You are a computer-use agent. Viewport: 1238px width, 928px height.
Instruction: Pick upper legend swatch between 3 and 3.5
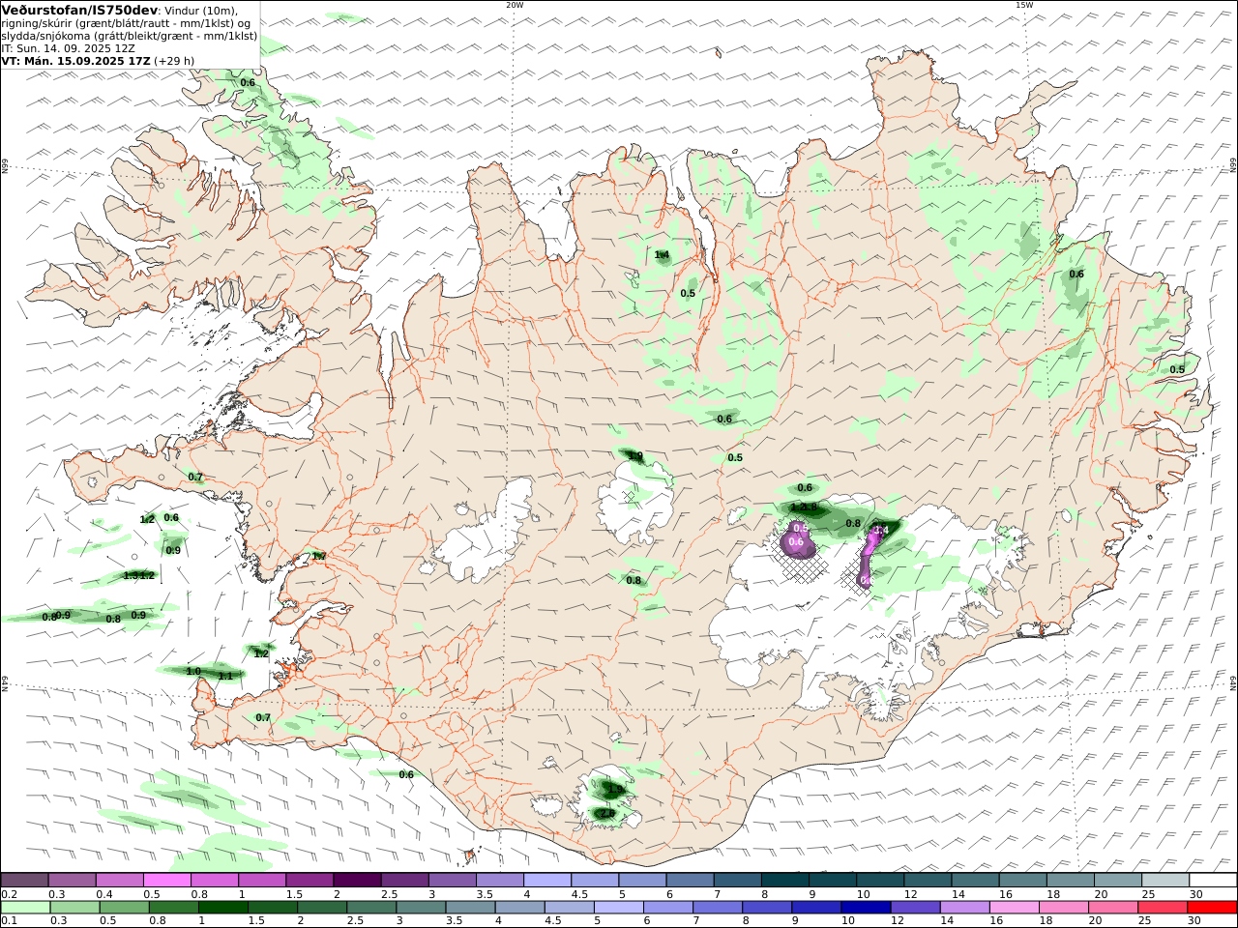coord(453,881)
